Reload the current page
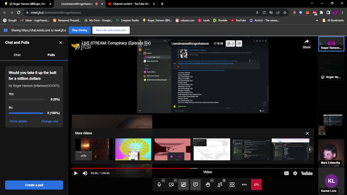Viewport: 347px width, 195px height. (18, 12)
